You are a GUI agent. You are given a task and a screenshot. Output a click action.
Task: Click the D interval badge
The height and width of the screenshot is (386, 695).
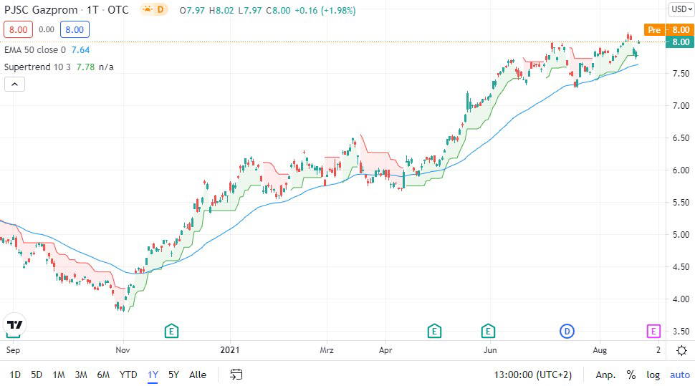160,9
